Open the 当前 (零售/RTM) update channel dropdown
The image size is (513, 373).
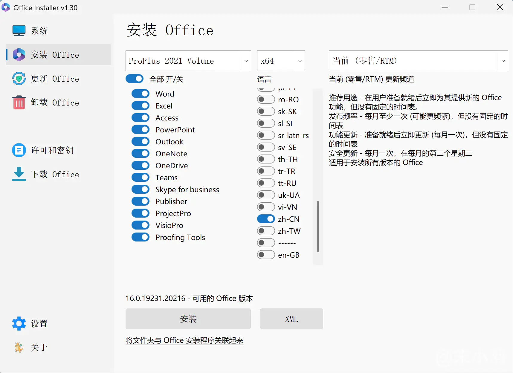pos(418,61)
